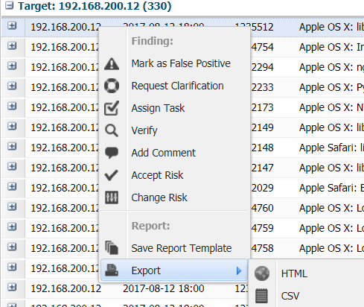The width and height of the screenshot is (364, 307).
Task: Expand the row with ID ending 2147
Action: coord(12,166)
